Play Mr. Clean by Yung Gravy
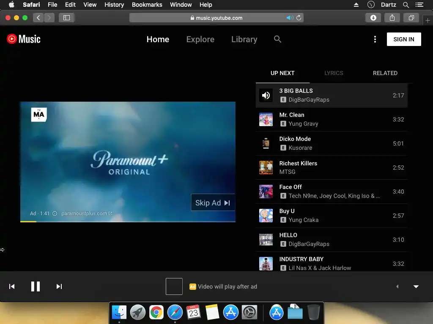The height and width of the screenshot is (324, 433). [332, 119]
